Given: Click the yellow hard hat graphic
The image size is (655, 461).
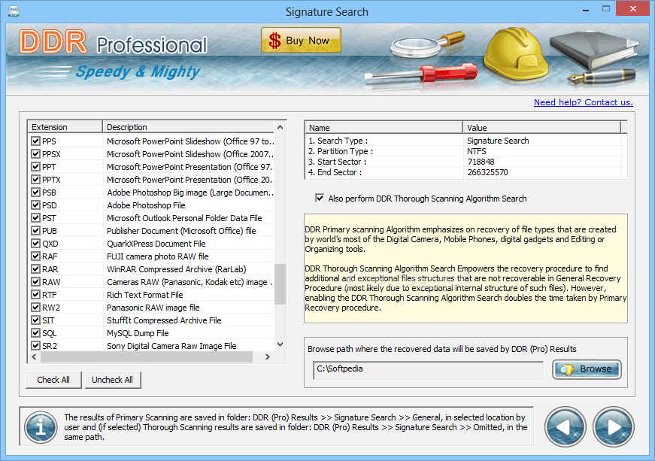Looking at the screenshot, I should (517, 54).
